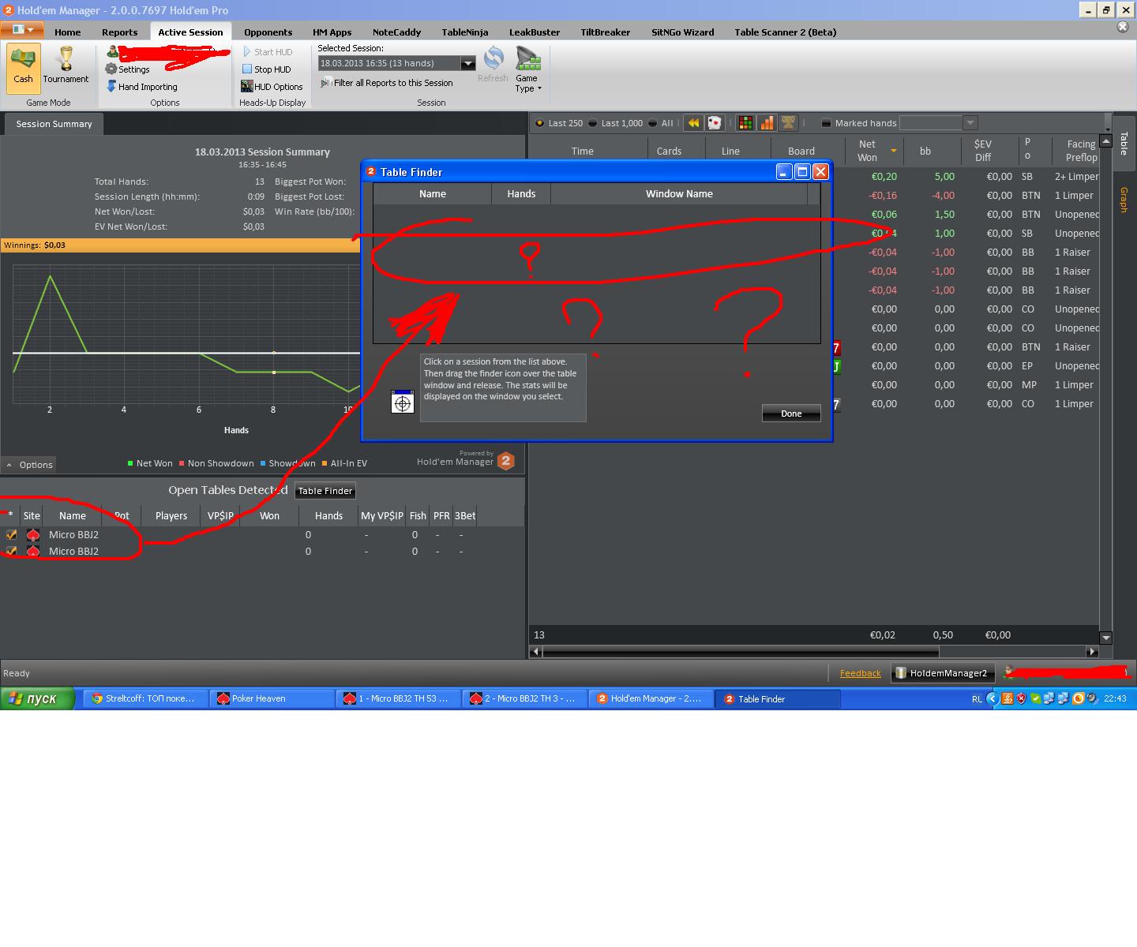Click the €0,20 net won cell
Viewport: 1137px width, 947px height.
(x=884, y=177)
